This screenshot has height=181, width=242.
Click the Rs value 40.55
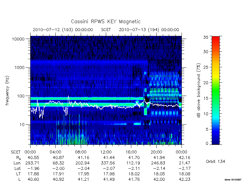tap(33, 157)
